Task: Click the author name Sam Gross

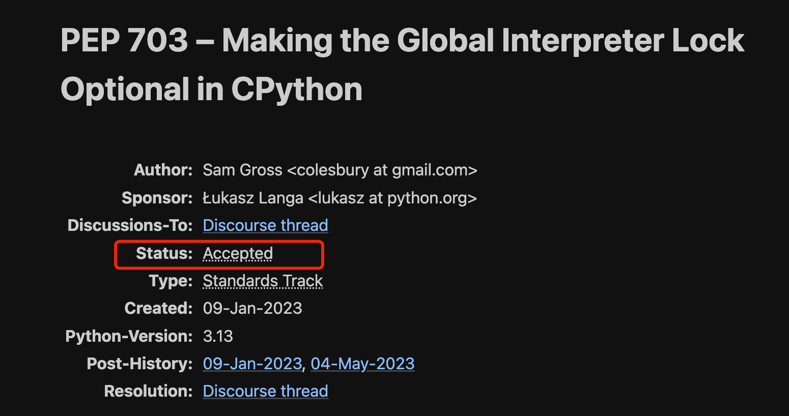Action: pyautogui.click(x=242, y=170)
